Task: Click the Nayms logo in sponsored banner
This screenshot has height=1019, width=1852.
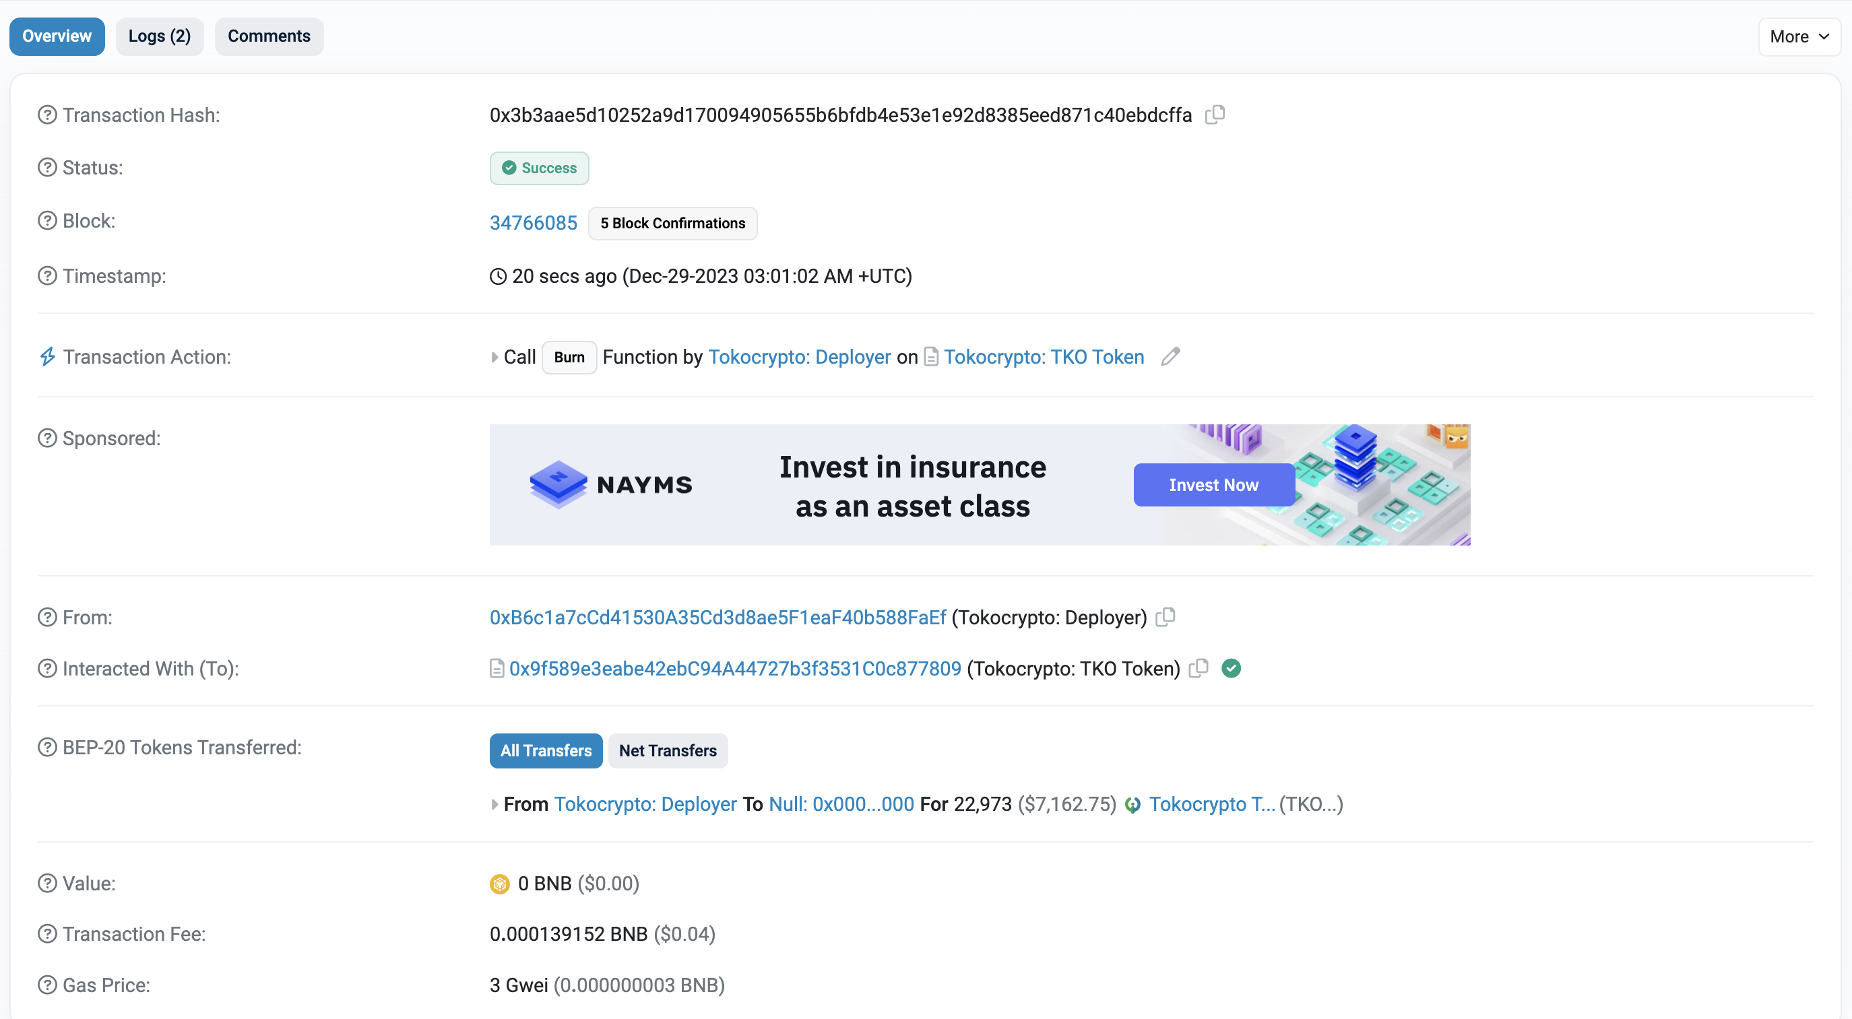Action: point(611,485)
